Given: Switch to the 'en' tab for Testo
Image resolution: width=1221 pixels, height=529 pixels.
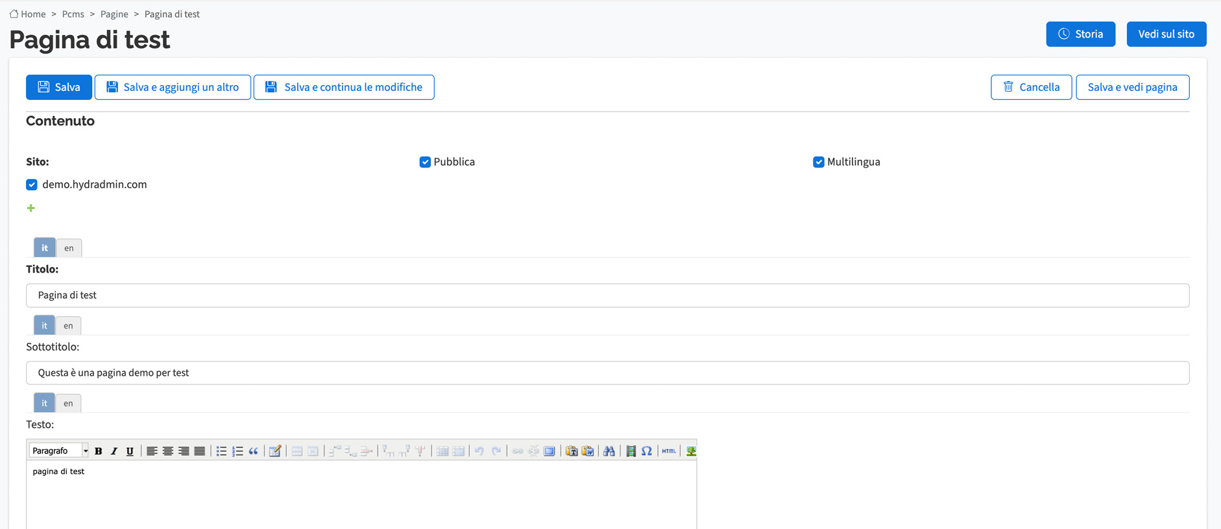Looking at the screenshot, I should click(68, 403).
